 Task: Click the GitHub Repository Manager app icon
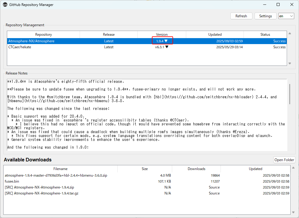pyautogui.click(x=5, y=5)
